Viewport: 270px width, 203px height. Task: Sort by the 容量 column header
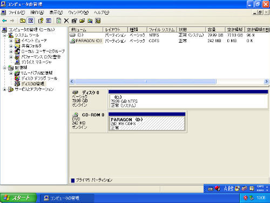point(215,30)
